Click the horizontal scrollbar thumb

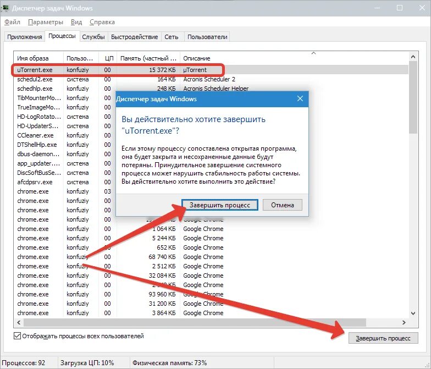(x=195, y=322)
